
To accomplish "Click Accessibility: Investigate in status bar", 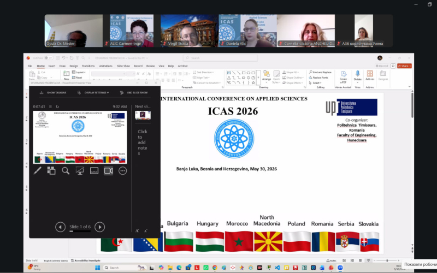I will point(86,261).
